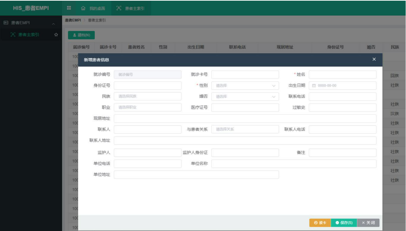Open the 婚否 dropdown
This screenshot has height=231, width=406.
click(x=245, y=96)
